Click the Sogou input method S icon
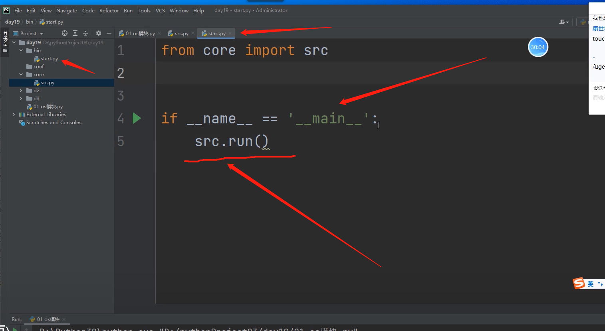Image resolution: width=605 pixels, height=331 pixels. click(x=579, y=283)
